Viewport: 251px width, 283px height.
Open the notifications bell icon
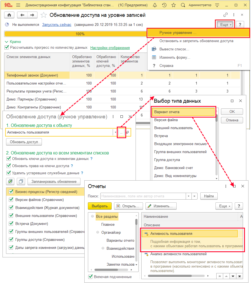(155, 5)
